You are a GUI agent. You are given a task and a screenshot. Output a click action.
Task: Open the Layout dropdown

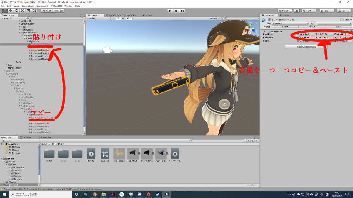click(x=344, y=11)
